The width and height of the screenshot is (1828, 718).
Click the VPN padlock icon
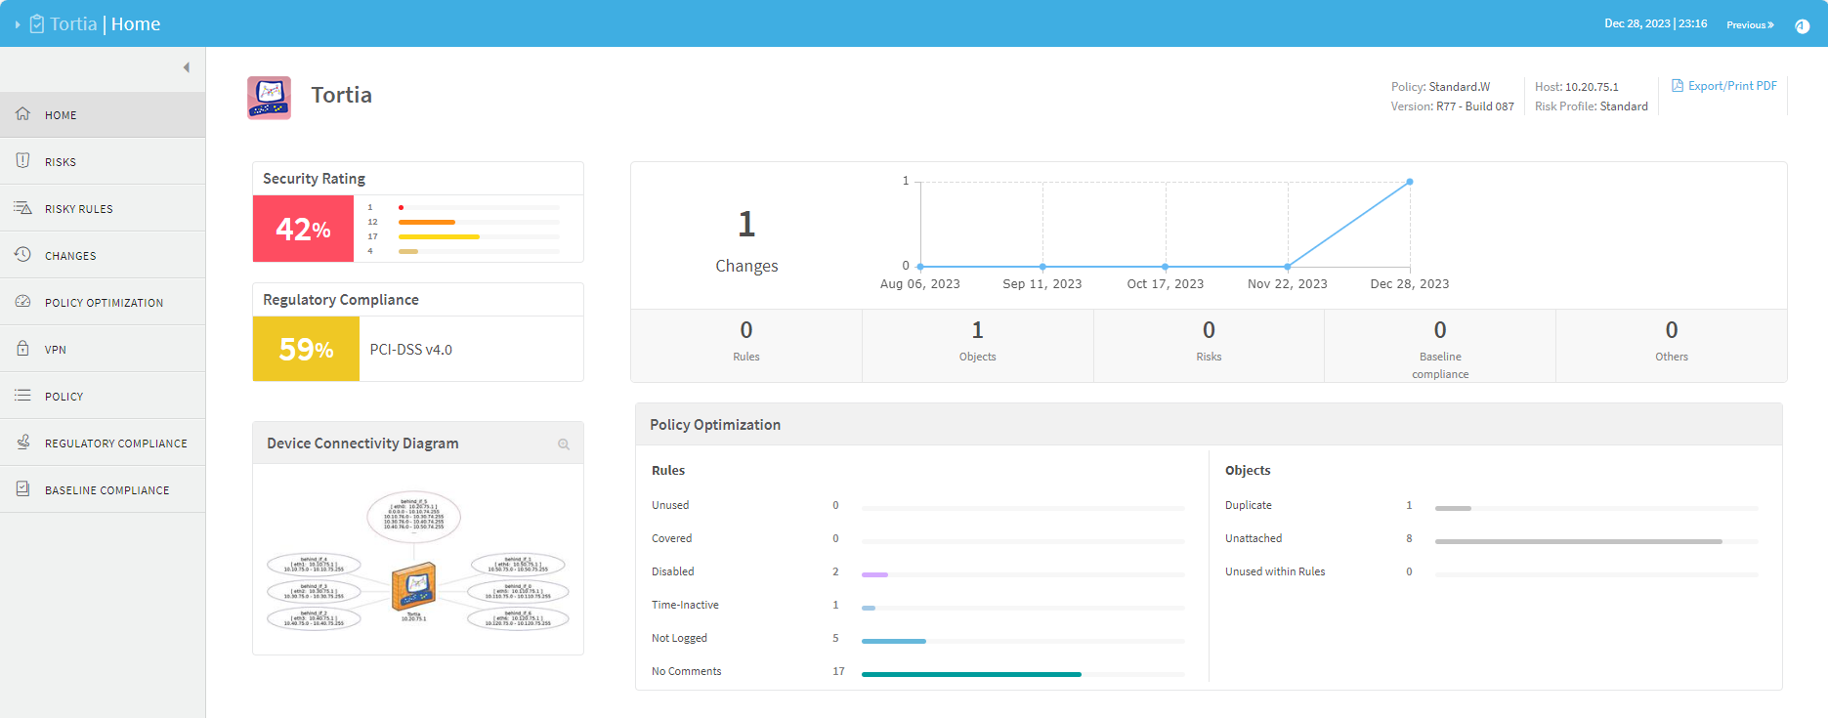[22, 349]
